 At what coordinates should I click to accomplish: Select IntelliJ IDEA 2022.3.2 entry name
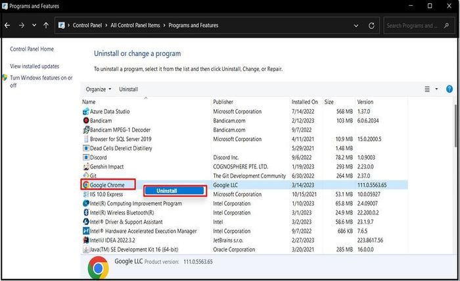[x=112, y=240]
